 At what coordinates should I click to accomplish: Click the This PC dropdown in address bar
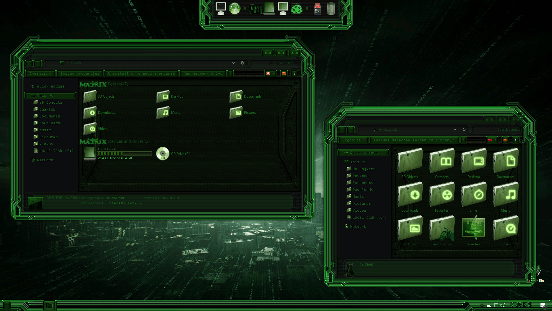click(233, 63)
